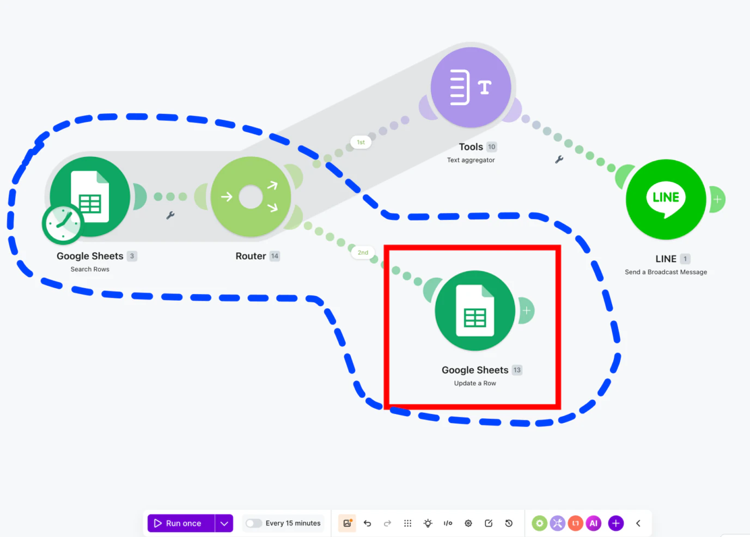This screenshot has width=750, height=537.
Task: Add a module after LINE via plus
Action: [717, 199]
